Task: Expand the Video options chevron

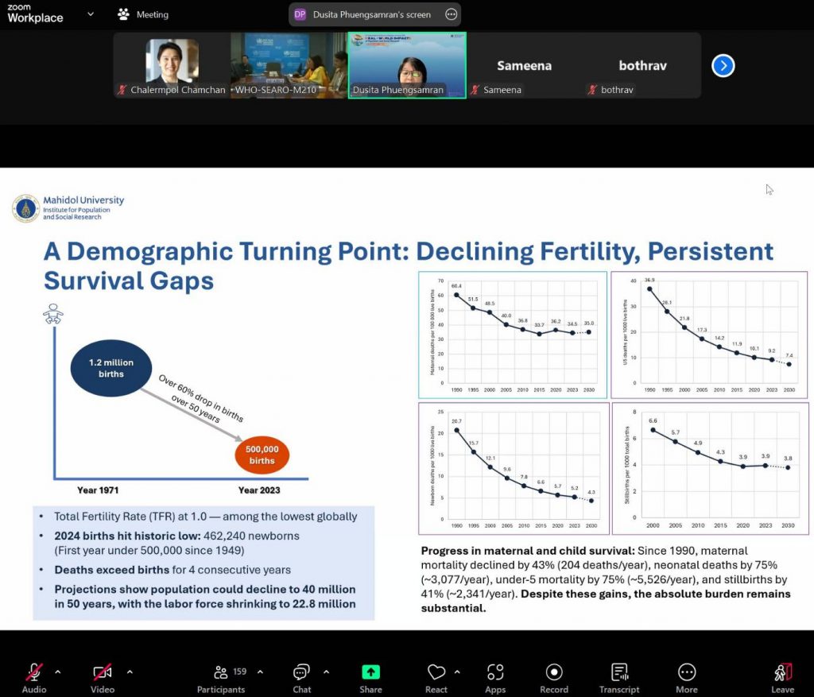Action: pyautogui.click(x=130, y=672)
